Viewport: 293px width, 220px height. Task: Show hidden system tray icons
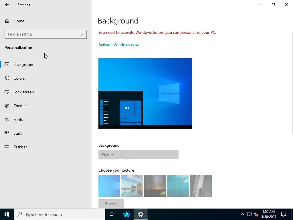click(x=242, y=214)
